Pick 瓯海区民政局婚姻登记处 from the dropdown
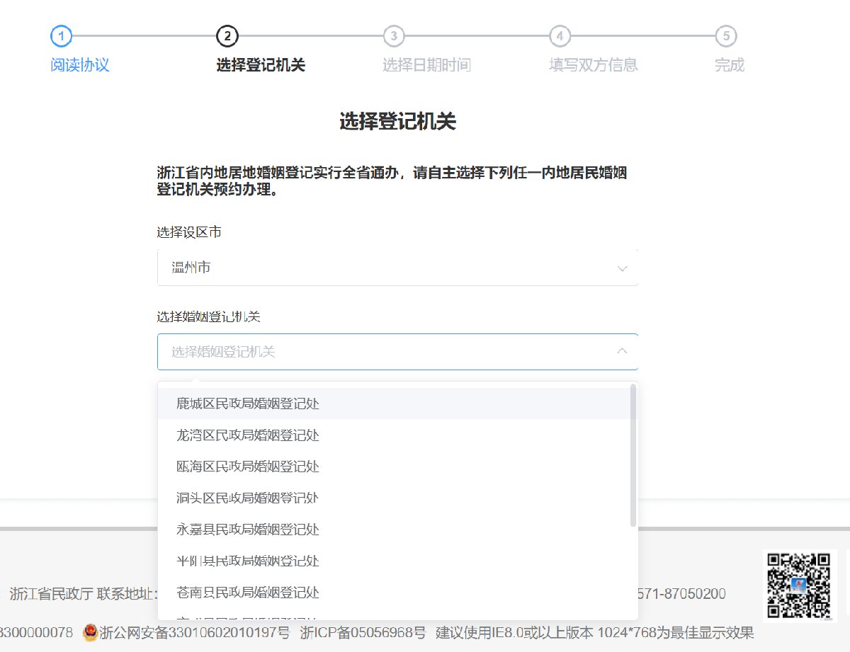The height and width of the screenshot is (652, 850). tap(248, 467)
